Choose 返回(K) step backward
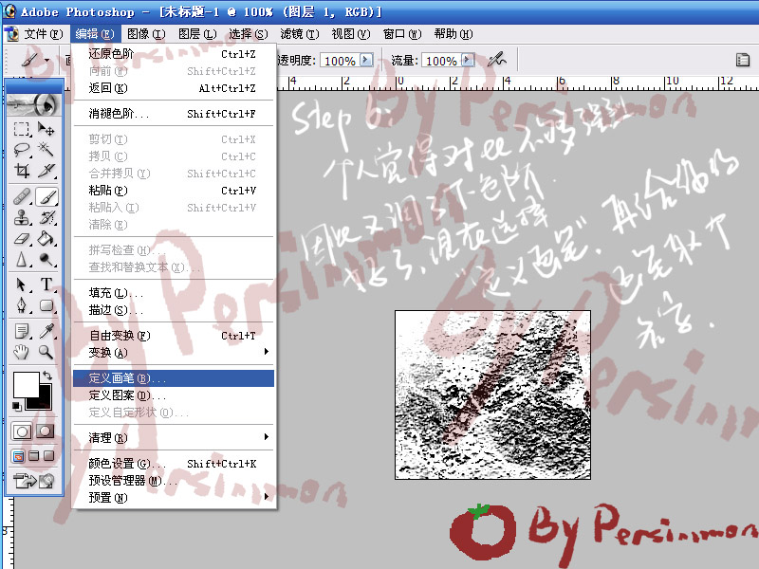Viewport: 759px width, 569px height. [x=174, y=88]
